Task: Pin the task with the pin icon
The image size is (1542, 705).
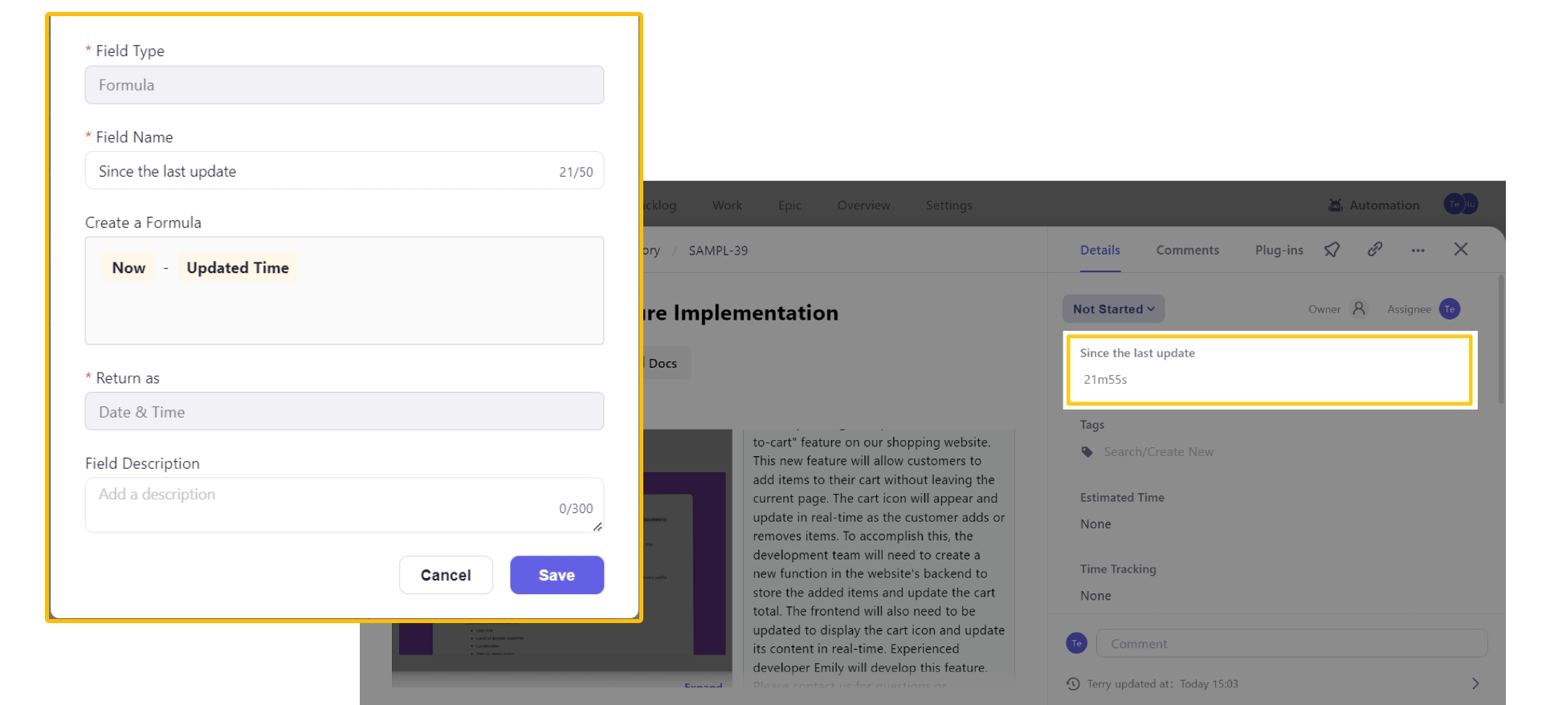Action: pyautogui.click(x=1332, y=250)
